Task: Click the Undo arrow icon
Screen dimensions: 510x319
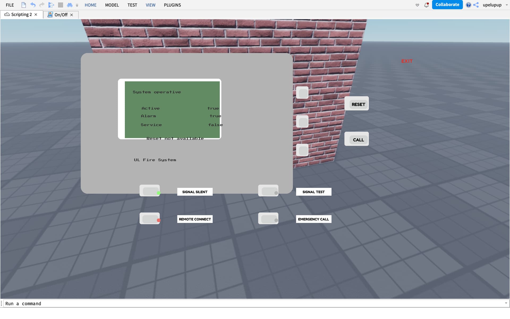Action: click(x=33, y=5)
